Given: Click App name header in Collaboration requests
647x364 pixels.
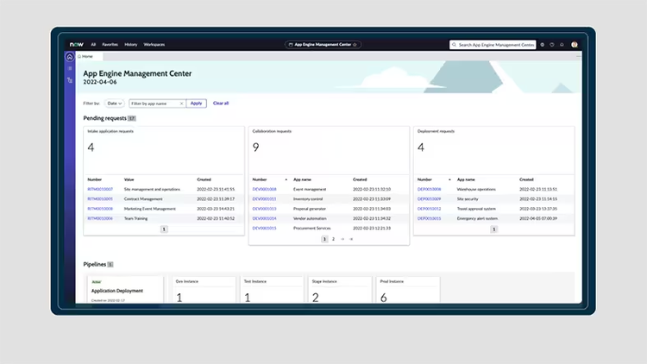Looking at the screenshot, I should click(302, 179).
